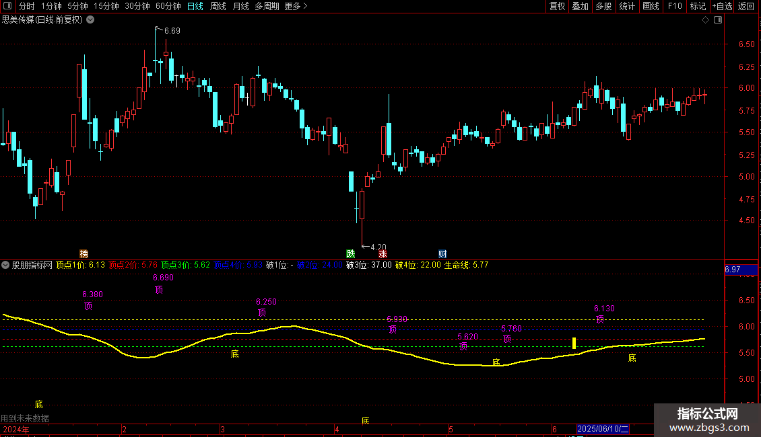Switch to the 月线 monthly chart

click(240, 6)
